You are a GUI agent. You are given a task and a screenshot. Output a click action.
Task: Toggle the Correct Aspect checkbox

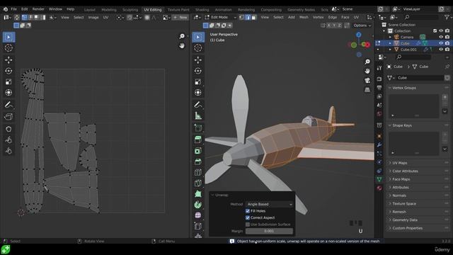click(248, 217)
